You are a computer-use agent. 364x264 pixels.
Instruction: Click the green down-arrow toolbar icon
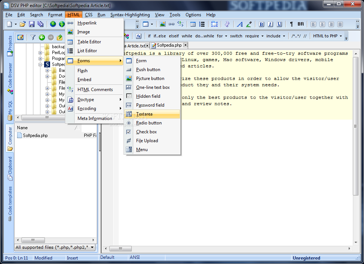(53, 24)
